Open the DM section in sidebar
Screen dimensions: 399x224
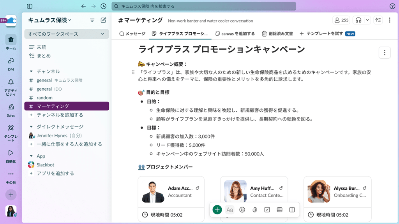pyautogui.click(x=11, y=63)
